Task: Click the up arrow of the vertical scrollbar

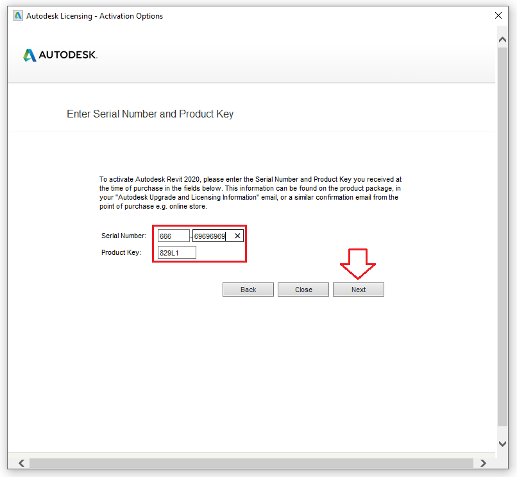Action: click(x=502, y=39)
